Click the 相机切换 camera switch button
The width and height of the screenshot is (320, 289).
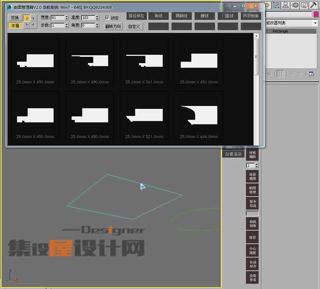[252, 224]
